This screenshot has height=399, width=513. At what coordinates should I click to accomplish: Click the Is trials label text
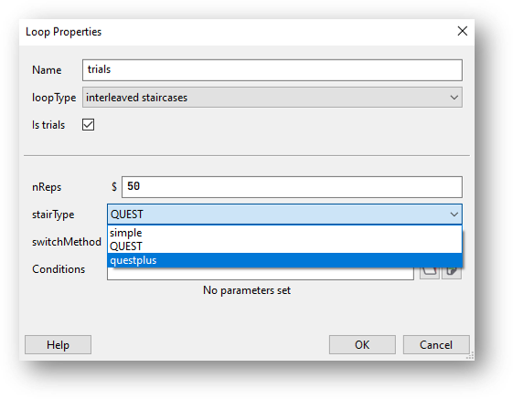pos(48,125)
